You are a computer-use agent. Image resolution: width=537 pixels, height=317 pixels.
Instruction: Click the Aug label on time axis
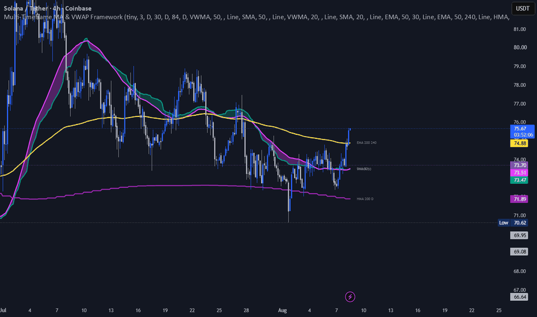click(282, 311)
